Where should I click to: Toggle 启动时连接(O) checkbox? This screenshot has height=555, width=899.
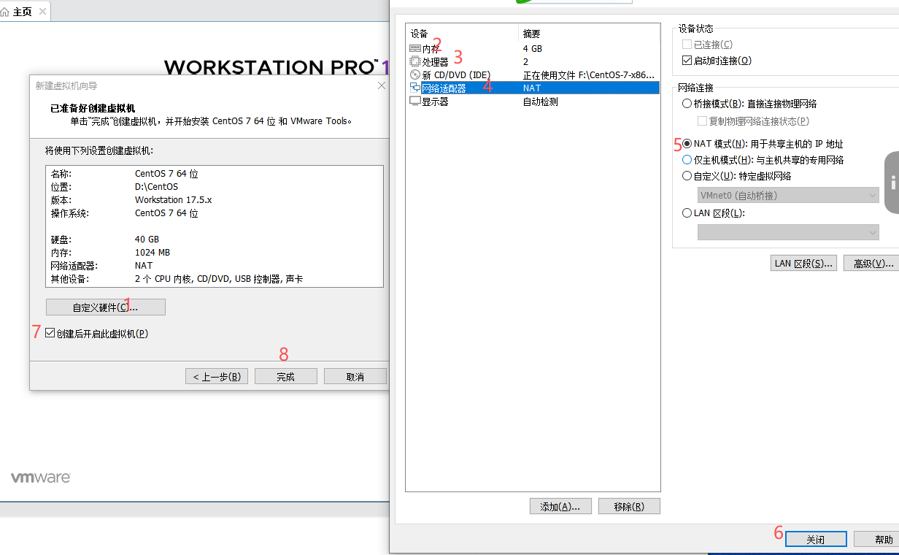click(x=687, y=61)
